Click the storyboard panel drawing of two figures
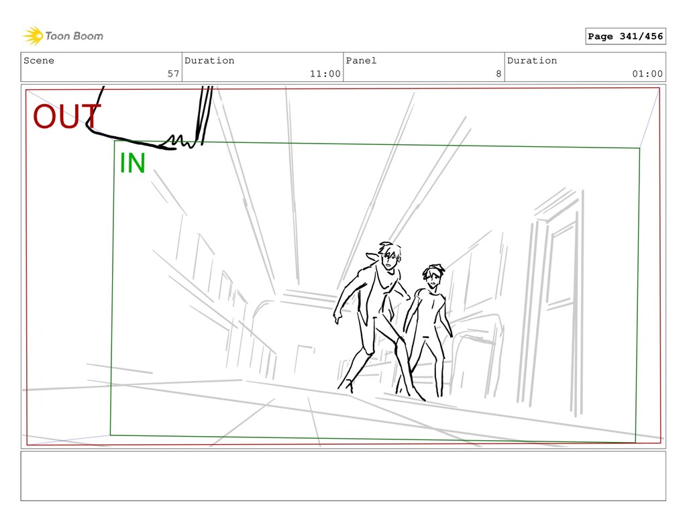Screen dimensions: 687x532 (343, 266)
